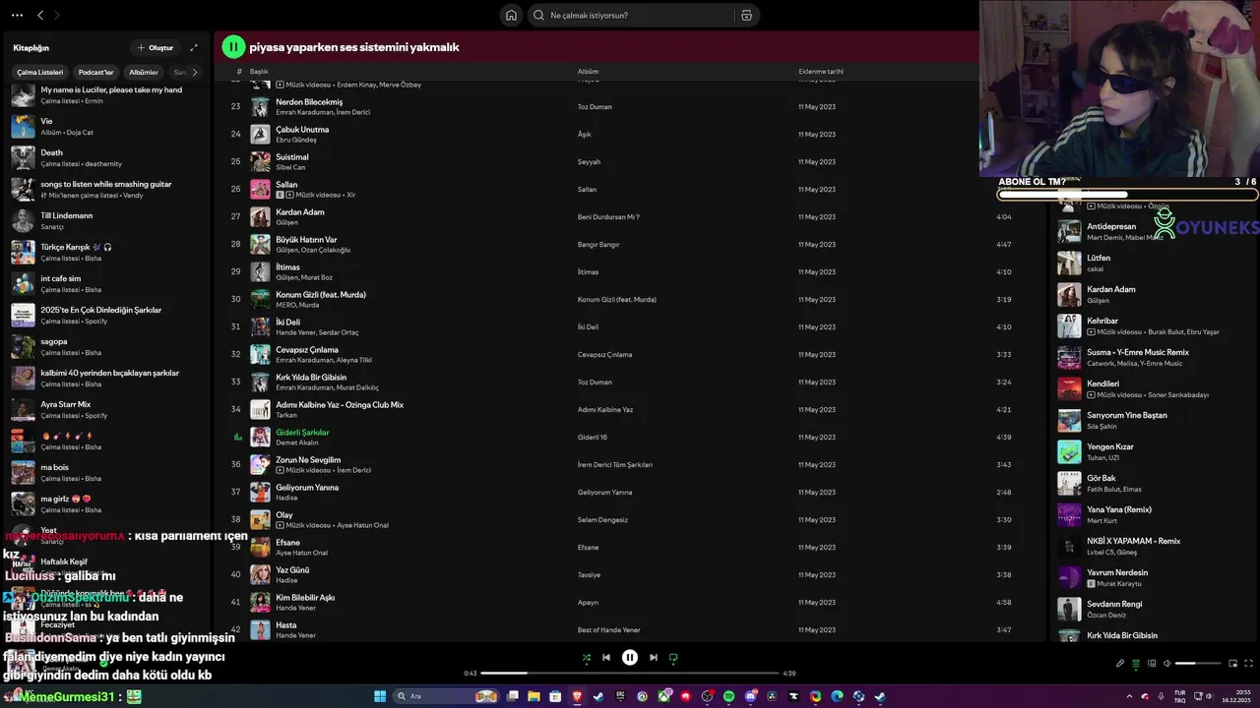Open File Explorer in the taskbar

pyautogui.click(x=534, y=696)
